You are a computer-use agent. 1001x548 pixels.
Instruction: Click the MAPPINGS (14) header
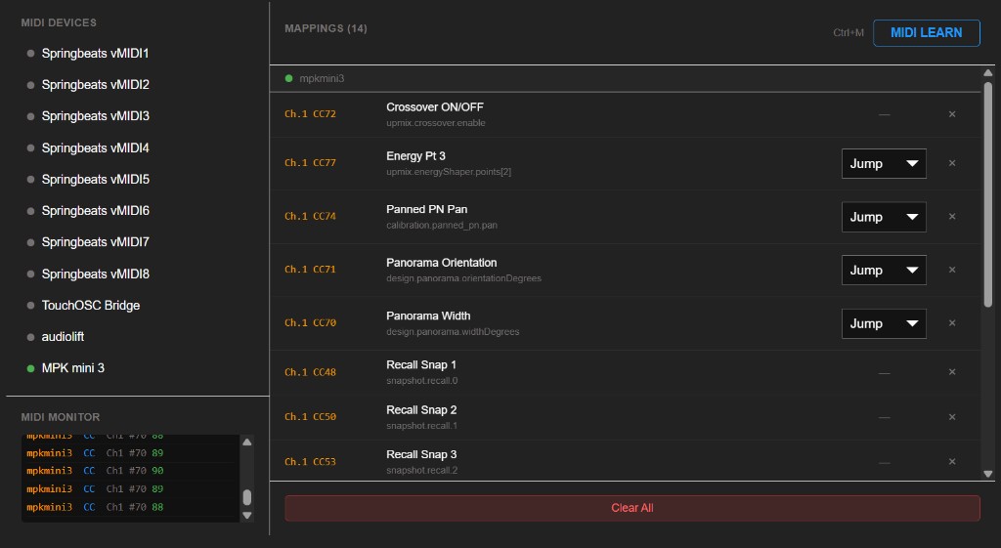click(326, 28)
